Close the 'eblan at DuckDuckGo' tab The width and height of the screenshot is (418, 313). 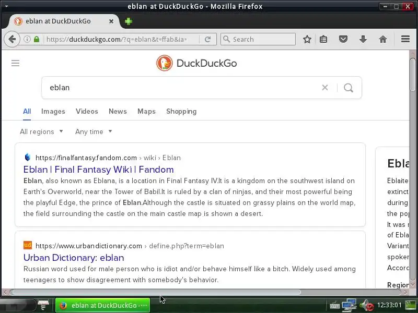pyautogui.click(x=111, y=21)
